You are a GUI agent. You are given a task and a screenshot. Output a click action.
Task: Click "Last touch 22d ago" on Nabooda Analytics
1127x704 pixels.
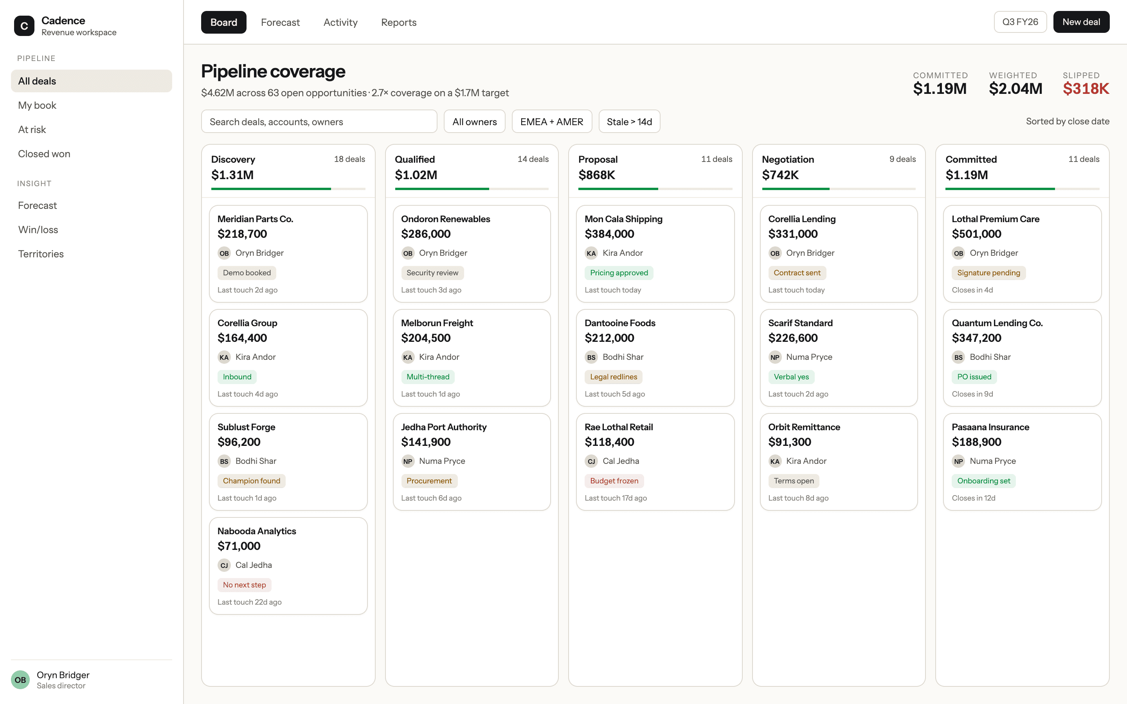point(250,602)
